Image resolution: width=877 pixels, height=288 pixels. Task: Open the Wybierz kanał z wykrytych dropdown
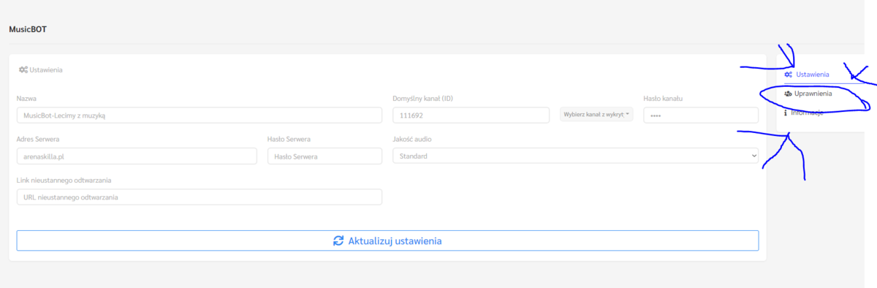[596, 115]
